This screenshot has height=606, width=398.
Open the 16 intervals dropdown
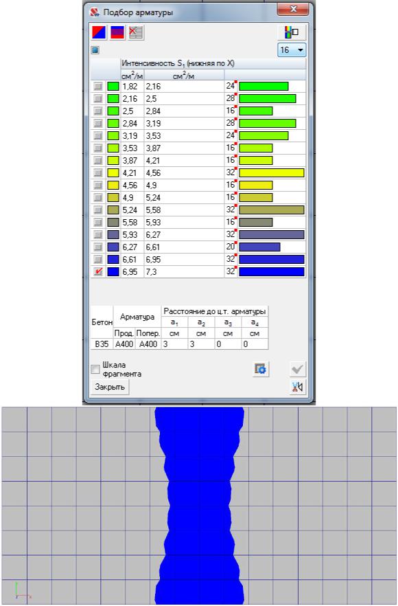[x=292, y=50]
